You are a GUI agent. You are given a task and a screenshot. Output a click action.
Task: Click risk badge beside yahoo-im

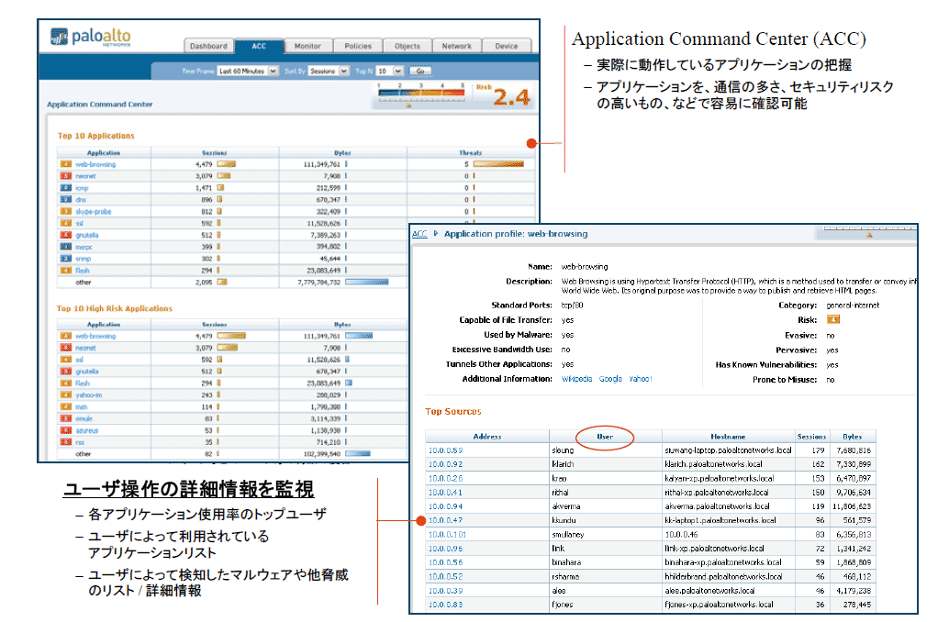[x=65, y=394]
